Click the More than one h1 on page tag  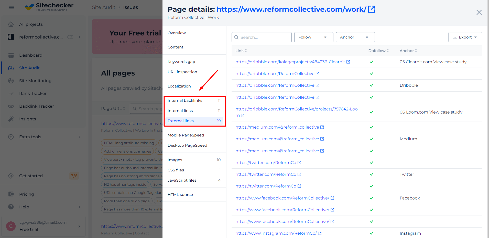(x=127, y=201)
